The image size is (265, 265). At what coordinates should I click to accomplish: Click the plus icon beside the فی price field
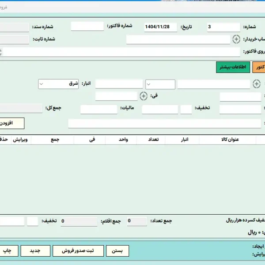144,96
